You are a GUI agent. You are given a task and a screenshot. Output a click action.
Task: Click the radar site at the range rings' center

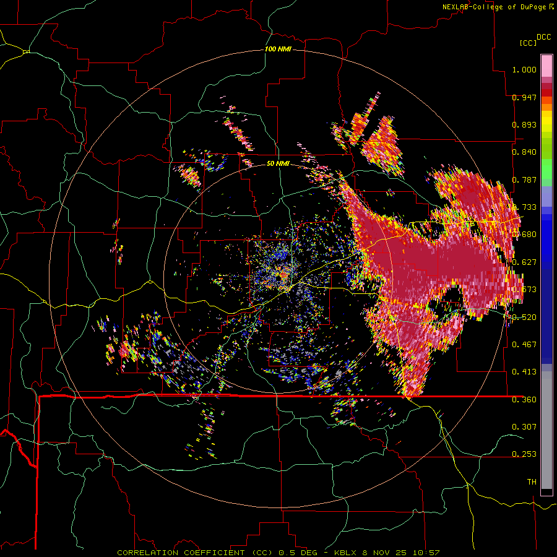click(278, 278)
